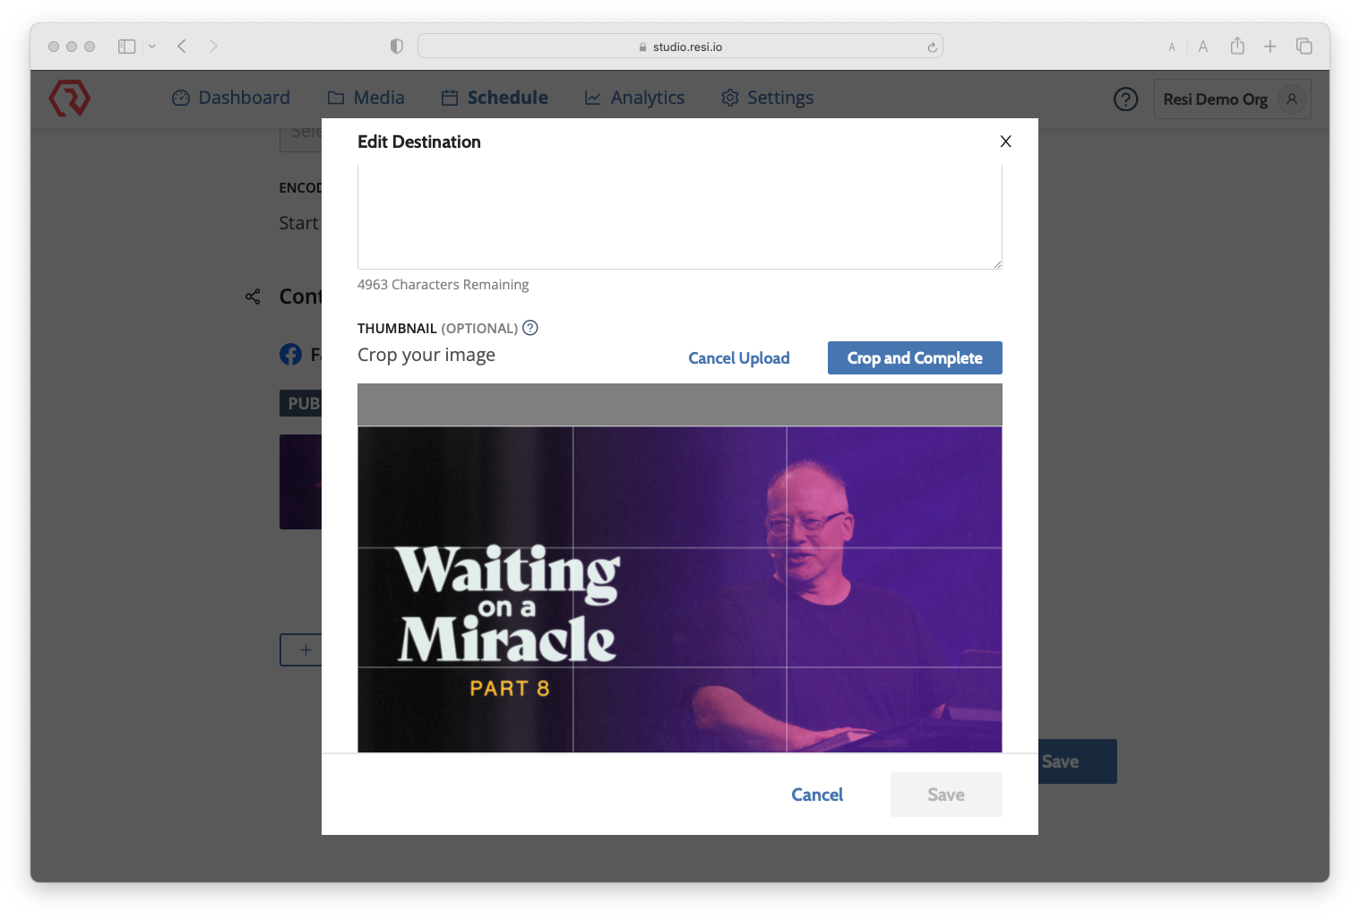Click the Media folder icon
Screen dimensions: 1360x920
point(335,98)
